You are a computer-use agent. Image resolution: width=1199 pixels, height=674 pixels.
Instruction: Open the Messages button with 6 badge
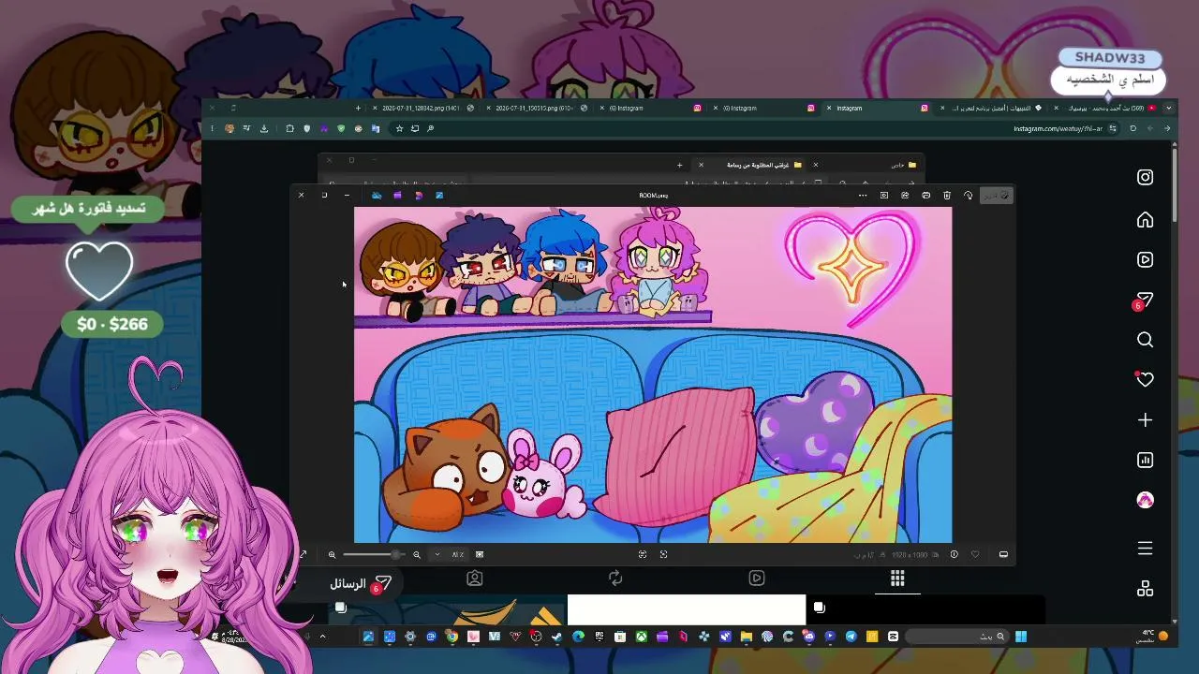[360, 584]
